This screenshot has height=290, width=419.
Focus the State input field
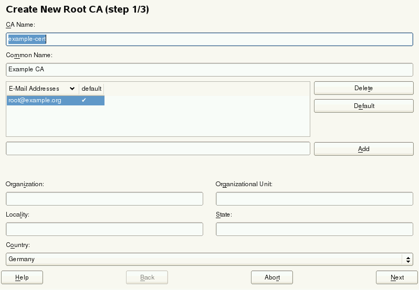click(x=314, y=229)
